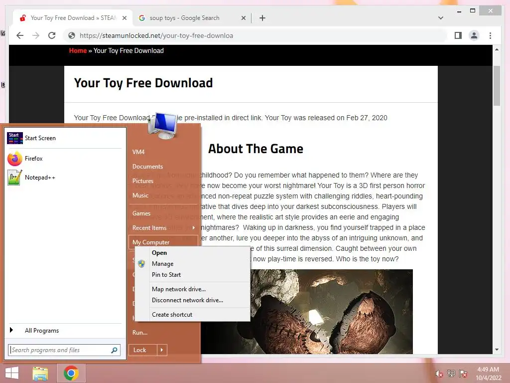Go back with the browser back arrow

click(x=20, y=35)
